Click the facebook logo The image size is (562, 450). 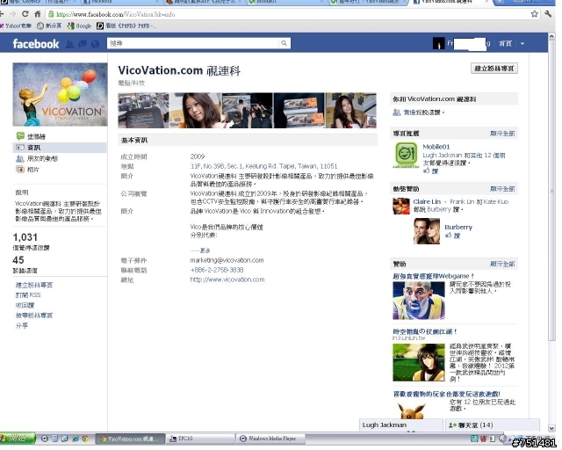point(36,44)
